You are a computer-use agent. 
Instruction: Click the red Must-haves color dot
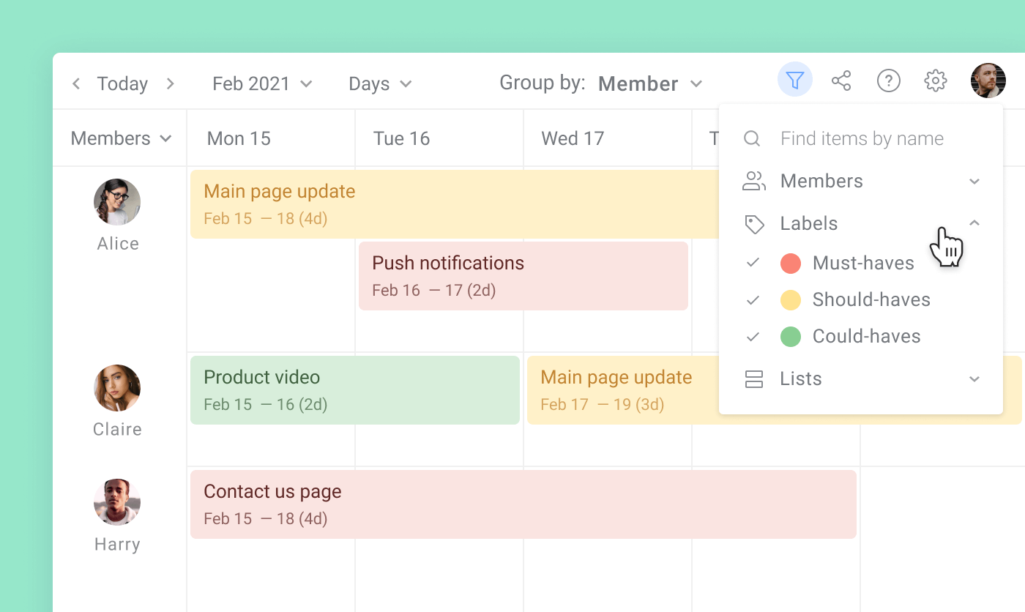click(791, 264)
